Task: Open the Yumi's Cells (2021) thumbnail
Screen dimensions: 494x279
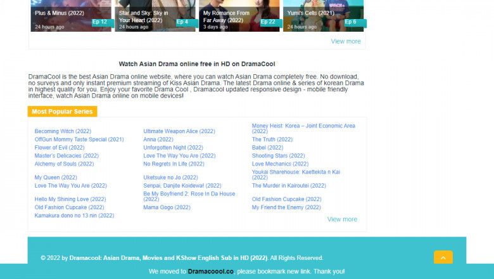Action: [x=323, y=15]
